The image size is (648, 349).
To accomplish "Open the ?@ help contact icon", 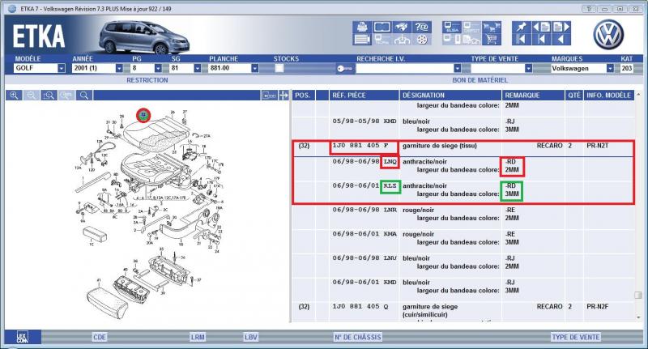I will point(421,27).
